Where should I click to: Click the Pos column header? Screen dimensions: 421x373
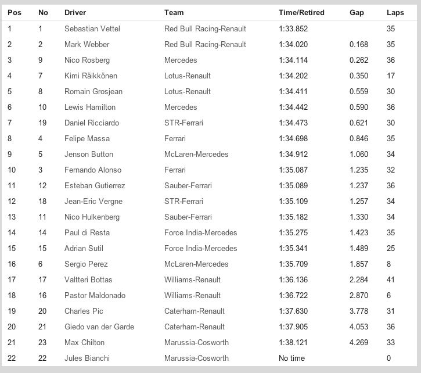tap(14, 13)
